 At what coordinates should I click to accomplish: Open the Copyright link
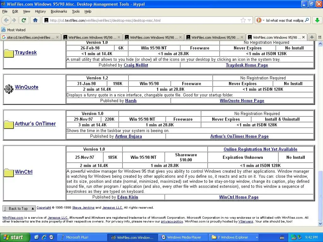44,207
